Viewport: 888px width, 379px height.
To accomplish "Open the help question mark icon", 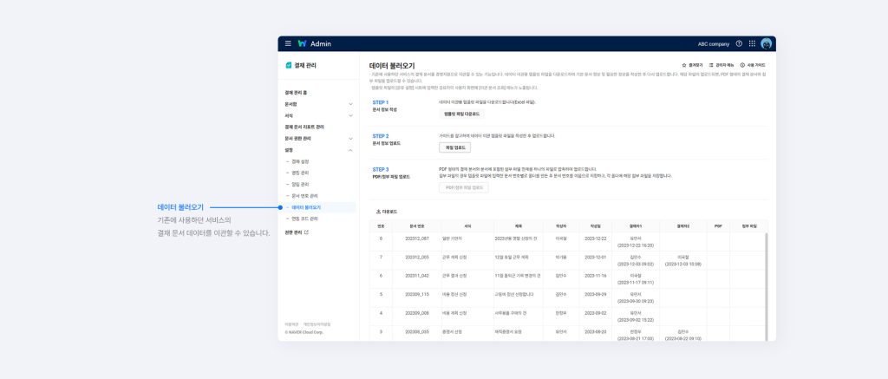I will pyautogui.click(x=739, y=43).
